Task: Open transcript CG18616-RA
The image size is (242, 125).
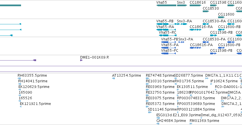Action: coord(196,30)
